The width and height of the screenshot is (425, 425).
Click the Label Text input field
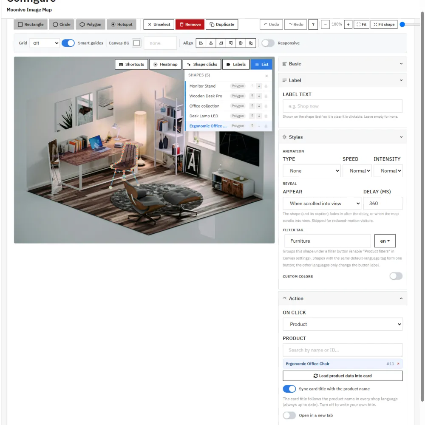click(x=343, y=106)
